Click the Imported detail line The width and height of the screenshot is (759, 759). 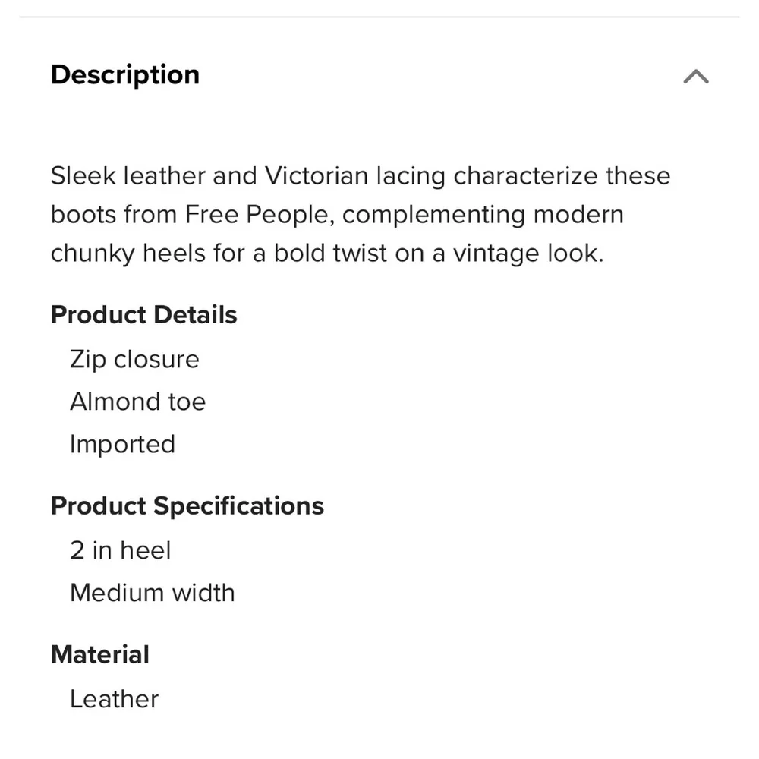tap(122, 444)
